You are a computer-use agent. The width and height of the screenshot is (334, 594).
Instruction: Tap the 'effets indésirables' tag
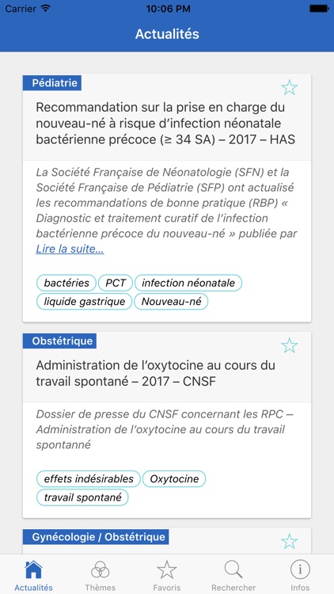click(88, 479)
